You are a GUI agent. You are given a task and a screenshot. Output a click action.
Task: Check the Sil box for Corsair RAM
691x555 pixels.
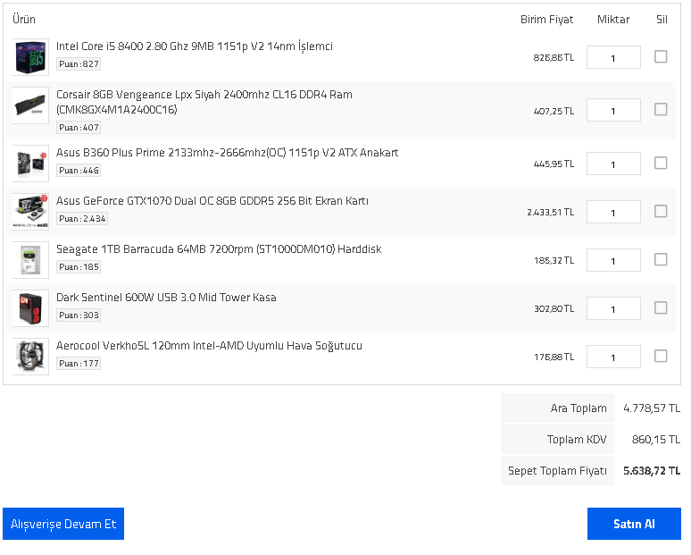coord(661,109)
